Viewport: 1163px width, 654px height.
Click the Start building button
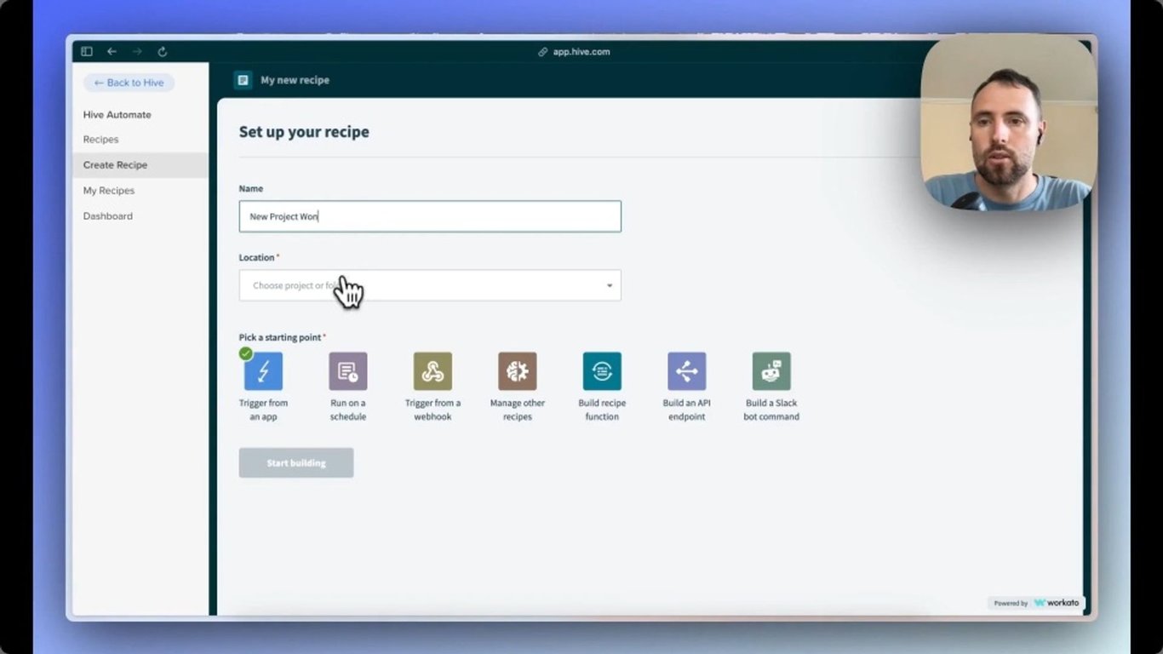coord(296,462)
